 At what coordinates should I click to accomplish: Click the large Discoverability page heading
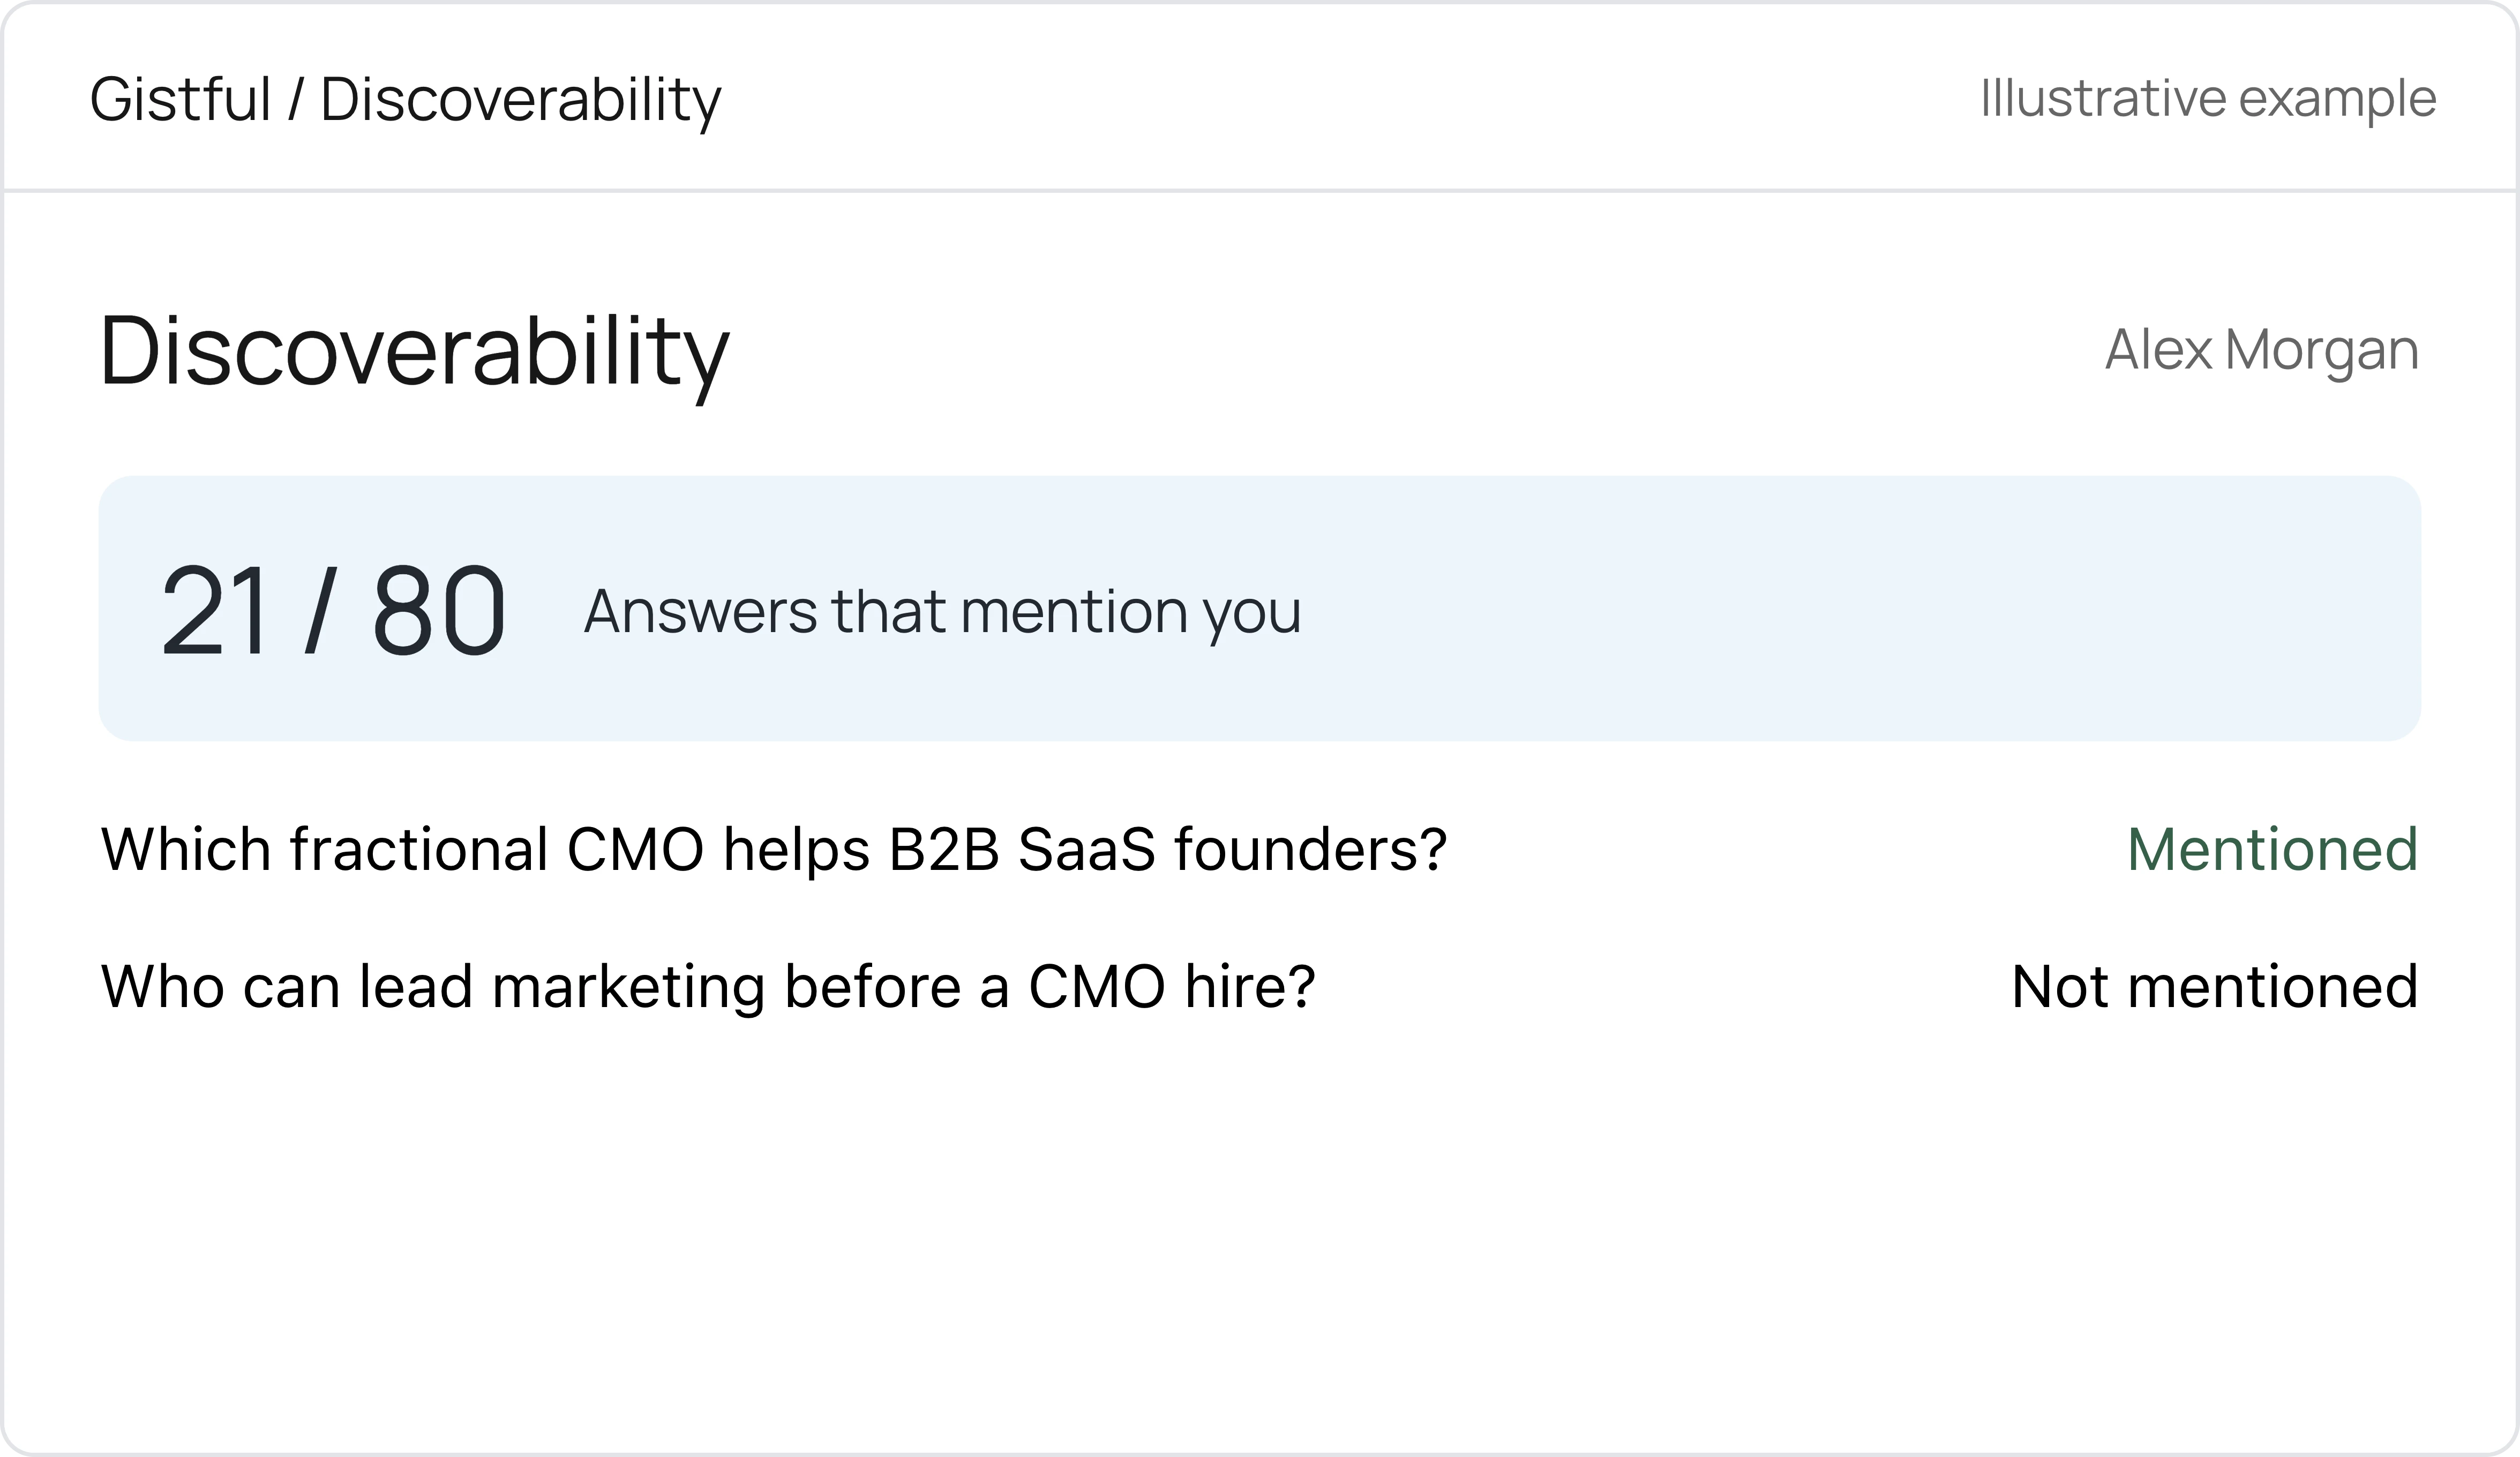pos(415,353)
